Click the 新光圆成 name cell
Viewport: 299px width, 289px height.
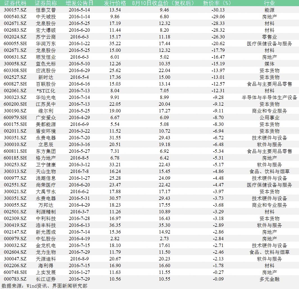pos(46,232)
